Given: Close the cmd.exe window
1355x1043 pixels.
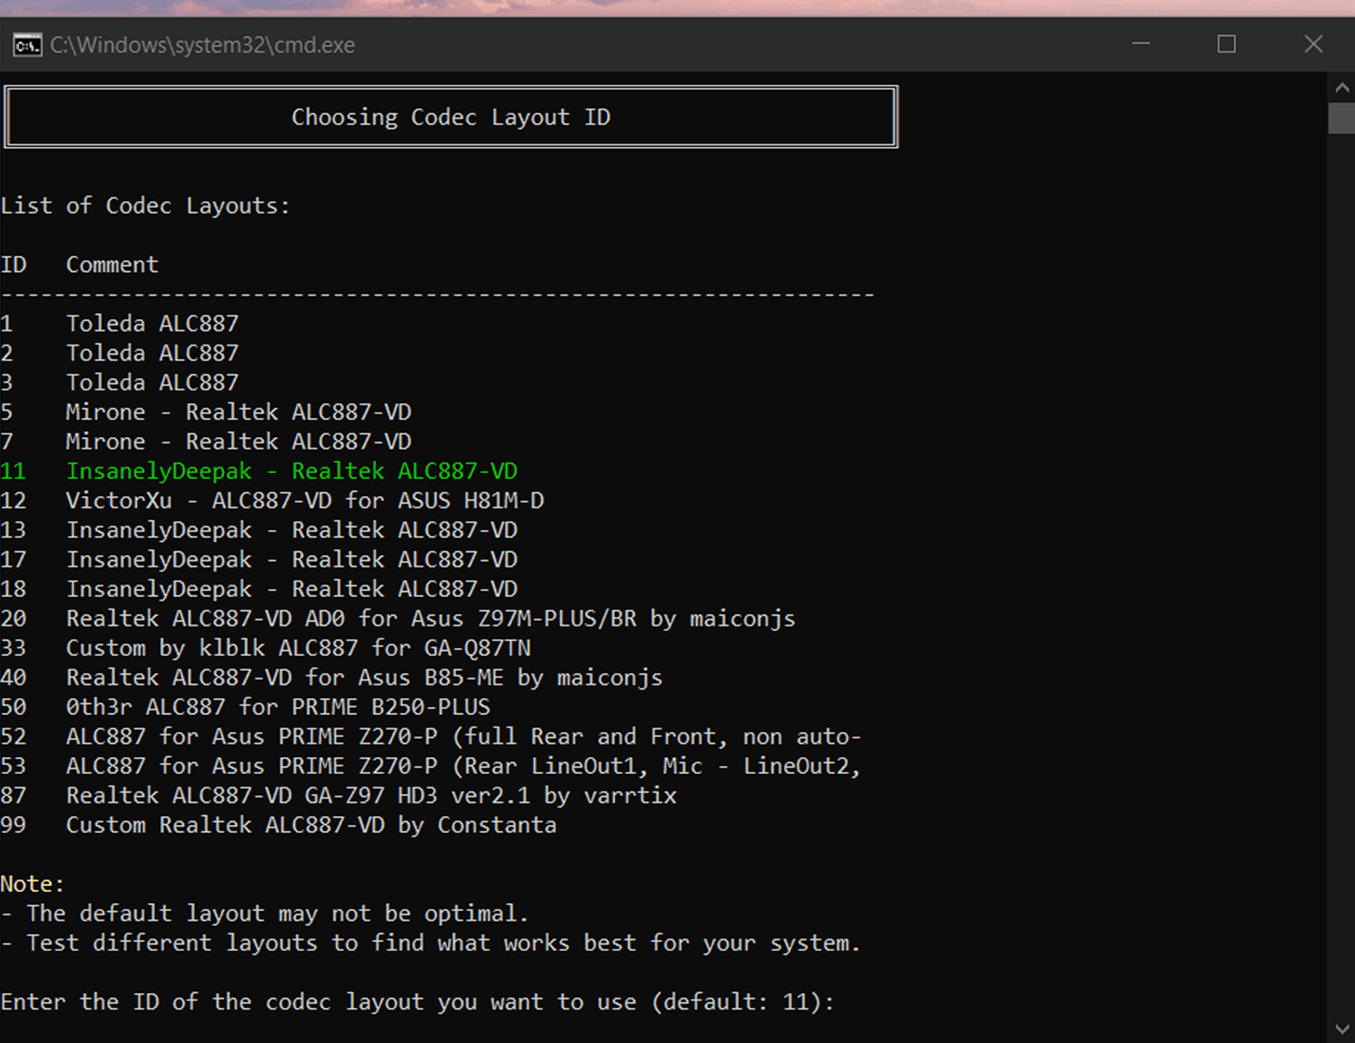Looking at the screenshot, I should [1313, 44].
